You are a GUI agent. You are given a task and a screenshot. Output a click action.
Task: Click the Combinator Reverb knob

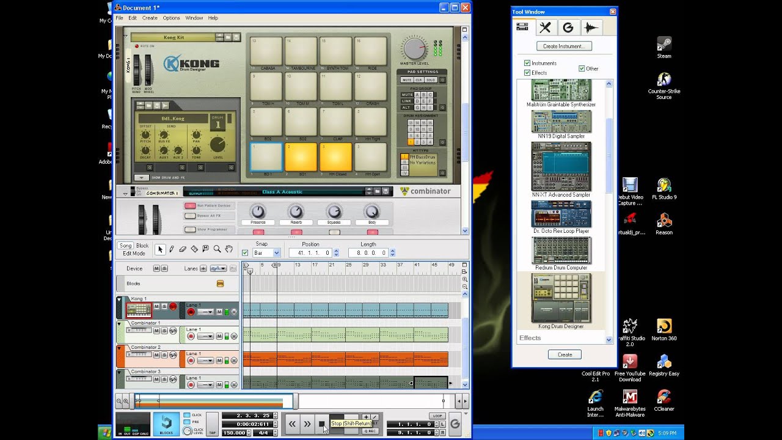click(x=296, y=211)
